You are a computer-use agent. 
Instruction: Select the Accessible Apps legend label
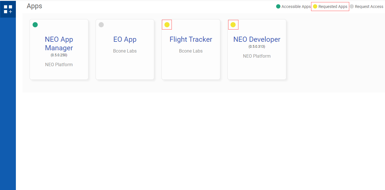point(296,7)
